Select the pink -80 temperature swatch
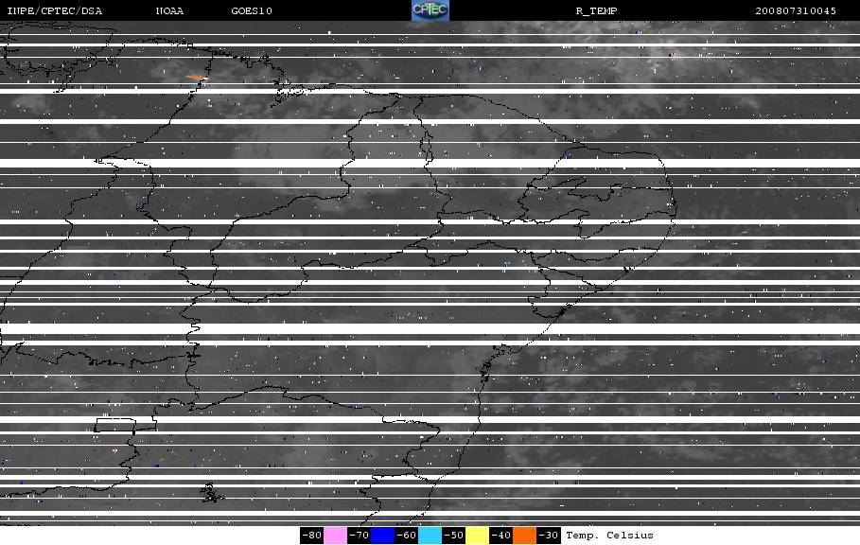Viewport: 860px width, 545px height. (x=336, y=536)
